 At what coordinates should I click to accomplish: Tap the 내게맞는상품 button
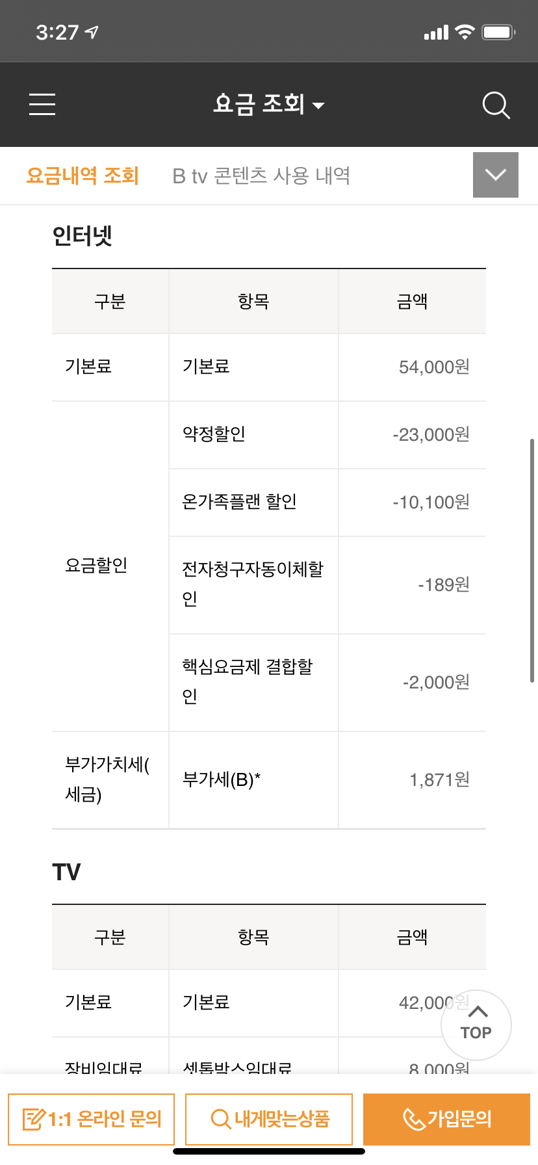tap(269, 1119)
